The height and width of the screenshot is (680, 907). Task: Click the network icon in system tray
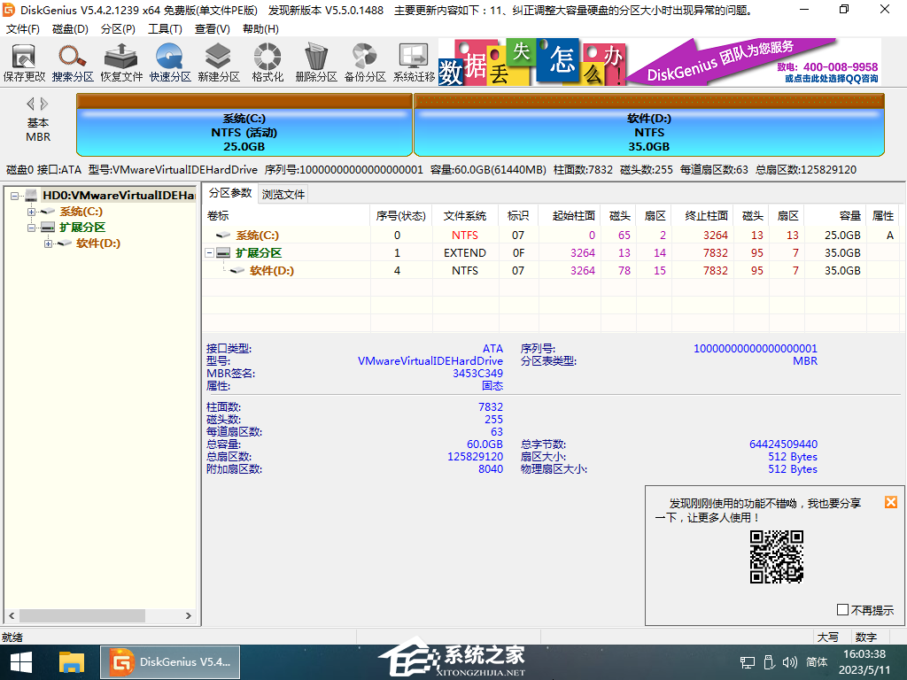747,662
